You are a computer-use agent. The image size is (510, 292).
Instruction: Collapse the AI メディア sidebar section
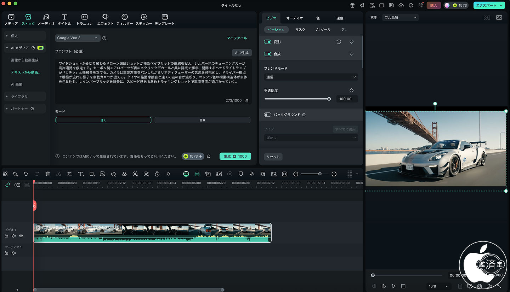[x=25, y=48]
